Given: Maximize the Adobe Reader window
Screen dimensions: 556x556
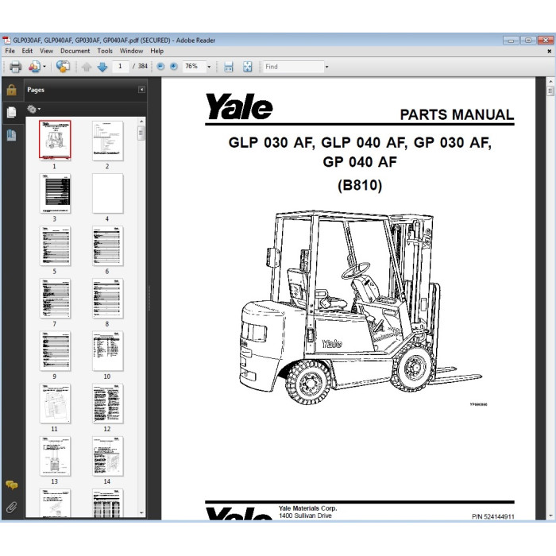Looking at the screenshot, I should [527, 41].
